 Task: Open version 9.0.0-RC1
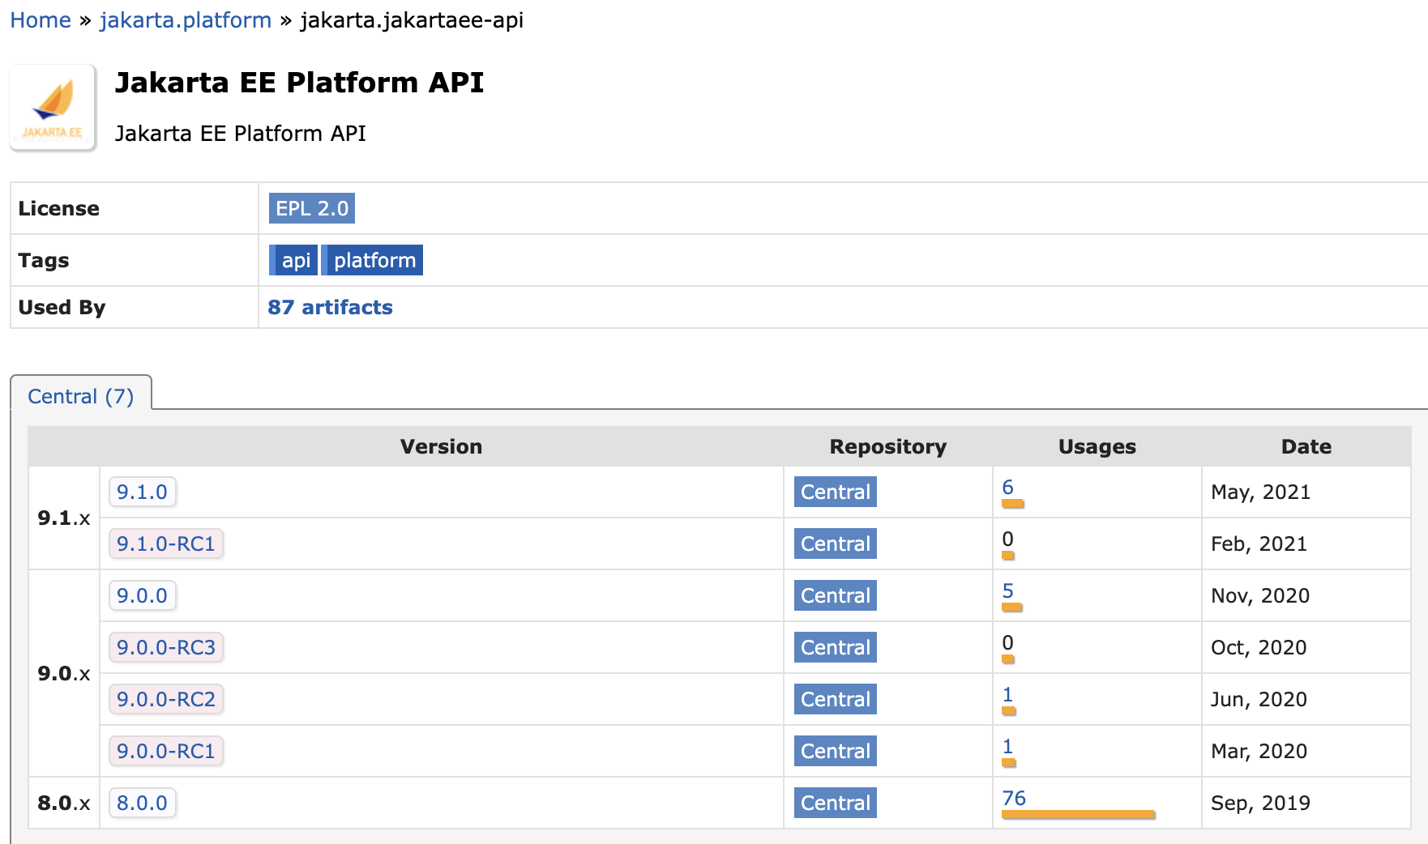[x=166, y=751]
